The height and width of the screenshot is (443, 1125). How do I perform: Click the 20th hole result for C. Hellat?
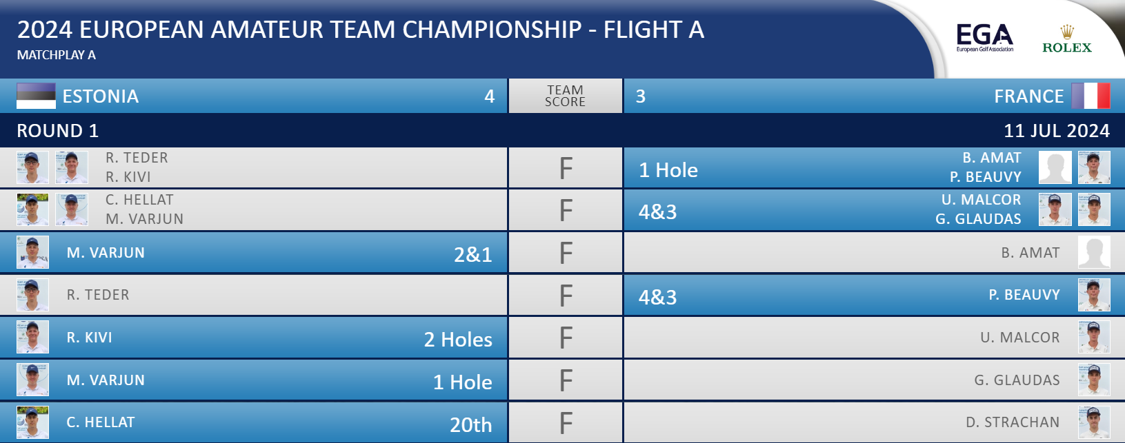470,425
